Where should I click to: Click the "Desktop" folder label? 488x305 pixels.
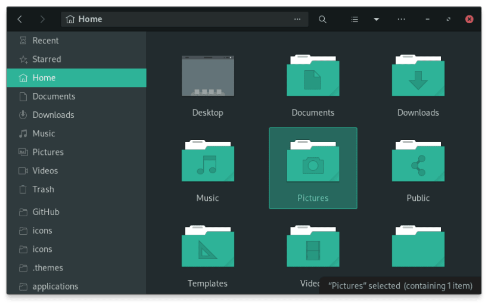click(x=207, y=113)
